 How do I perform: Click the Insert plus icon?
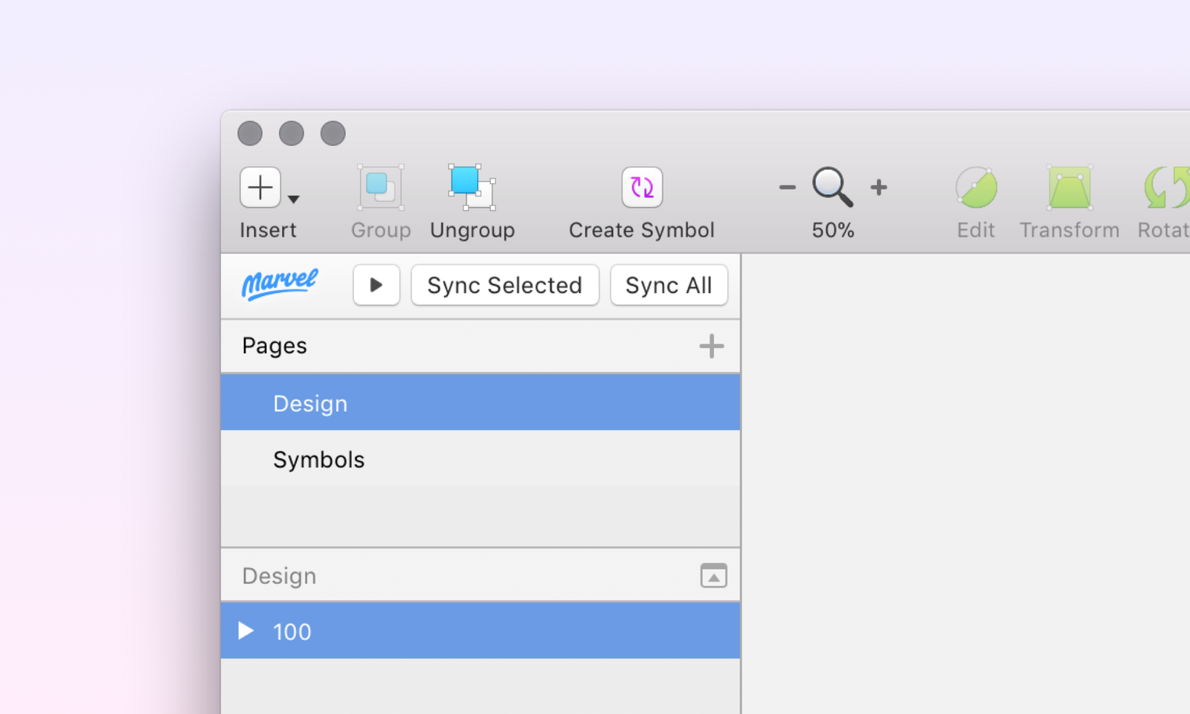[260, 187]
